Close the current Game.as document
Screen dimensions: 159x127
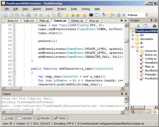(126, 20)
